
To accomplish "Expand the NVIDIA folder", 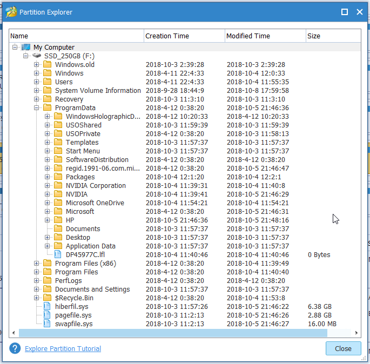I will tap(47, 194).
